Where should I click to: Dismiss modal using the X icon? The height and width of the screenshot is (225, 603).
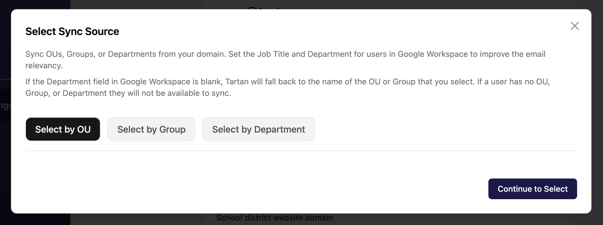(574, 26)
